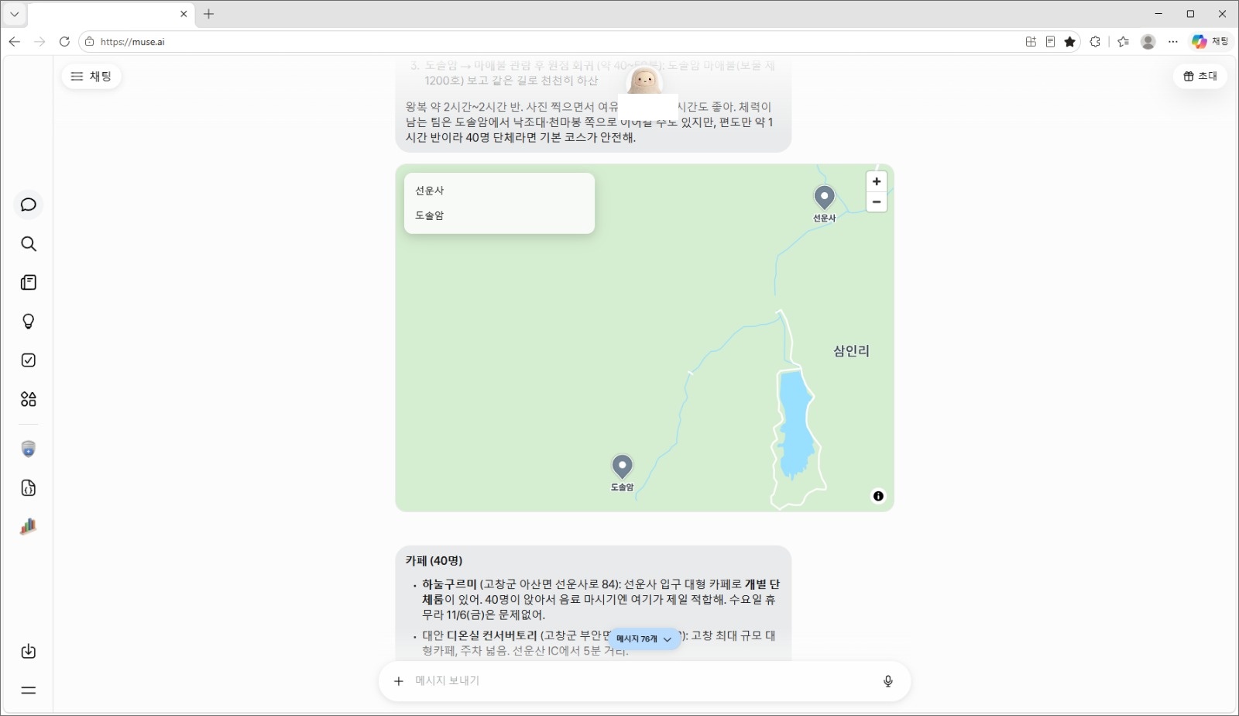The height and width of the screenshot is (716, 1239).
Task: Click the browser refresh icon
Action: tap(64, 42)
